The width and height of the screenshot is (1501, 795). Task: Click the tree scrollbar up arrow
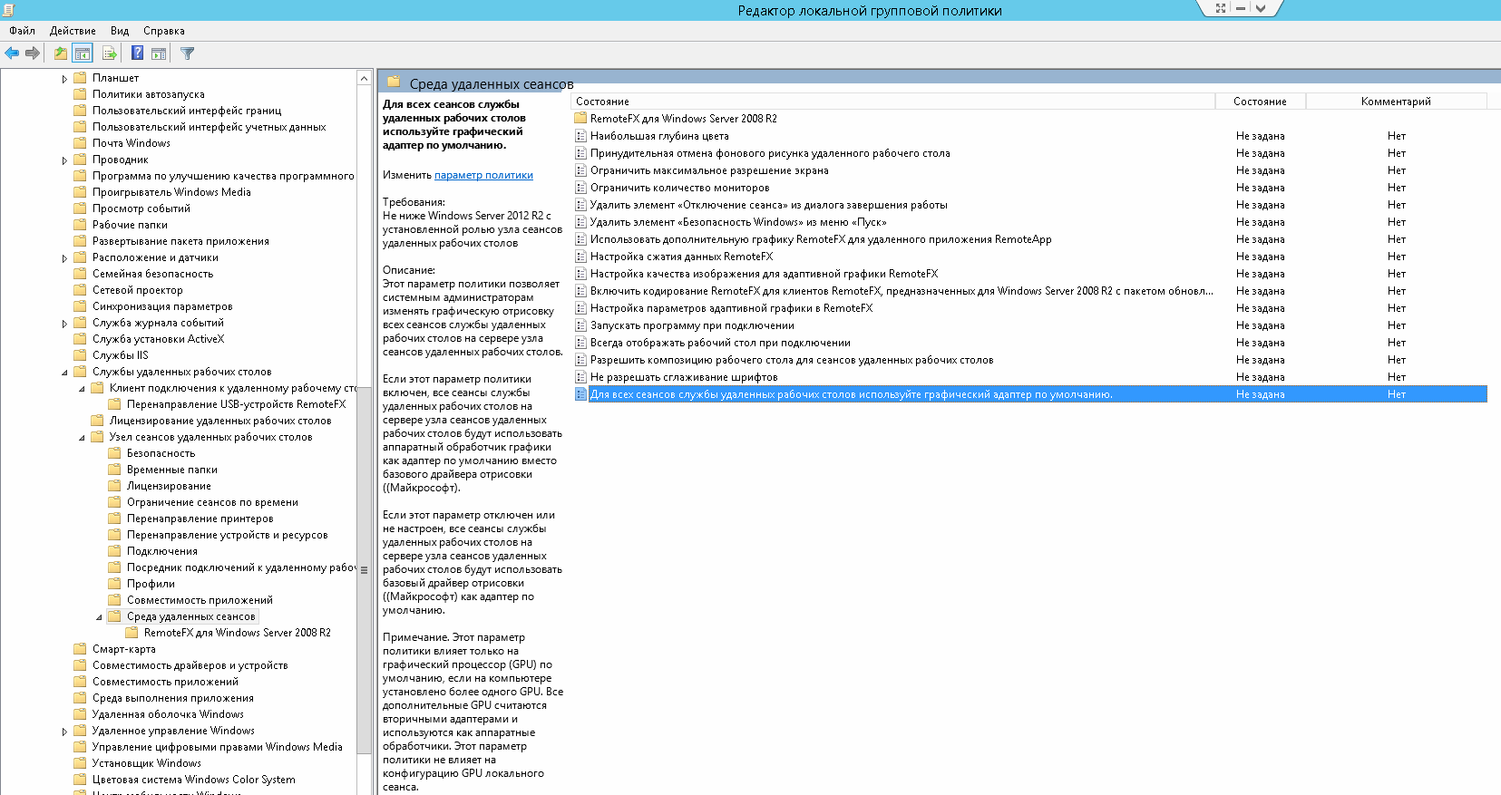coord(364,78)
